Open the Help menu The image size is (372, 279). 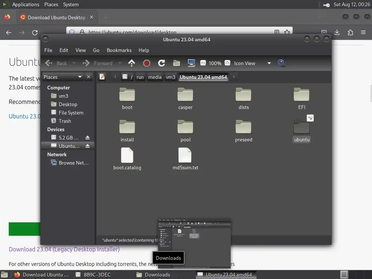[x=144, y=50]
